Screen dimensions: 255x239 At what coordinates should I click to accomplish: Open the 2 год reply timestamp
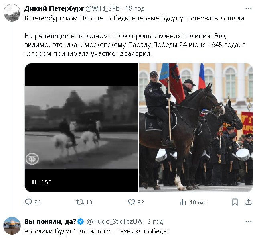click(155, 221)
